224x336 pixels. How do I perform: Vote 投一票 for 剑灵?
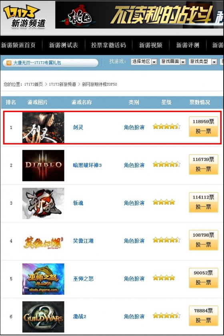[x=204, y=131]
